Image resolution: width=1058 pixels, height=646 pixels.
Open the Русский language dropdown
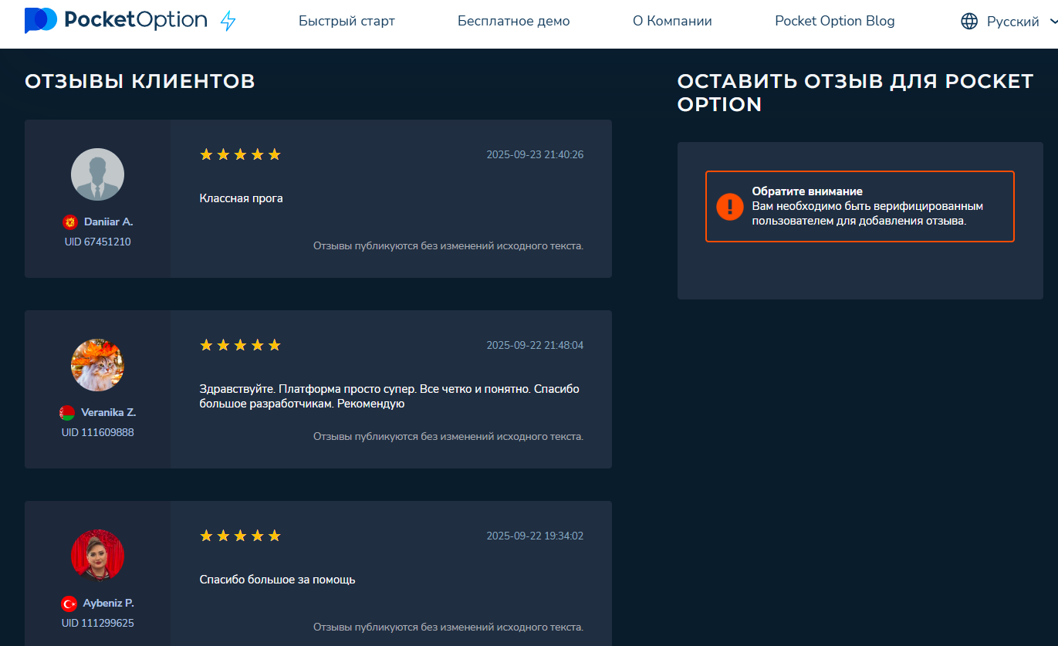click(x=1012, y=22)
